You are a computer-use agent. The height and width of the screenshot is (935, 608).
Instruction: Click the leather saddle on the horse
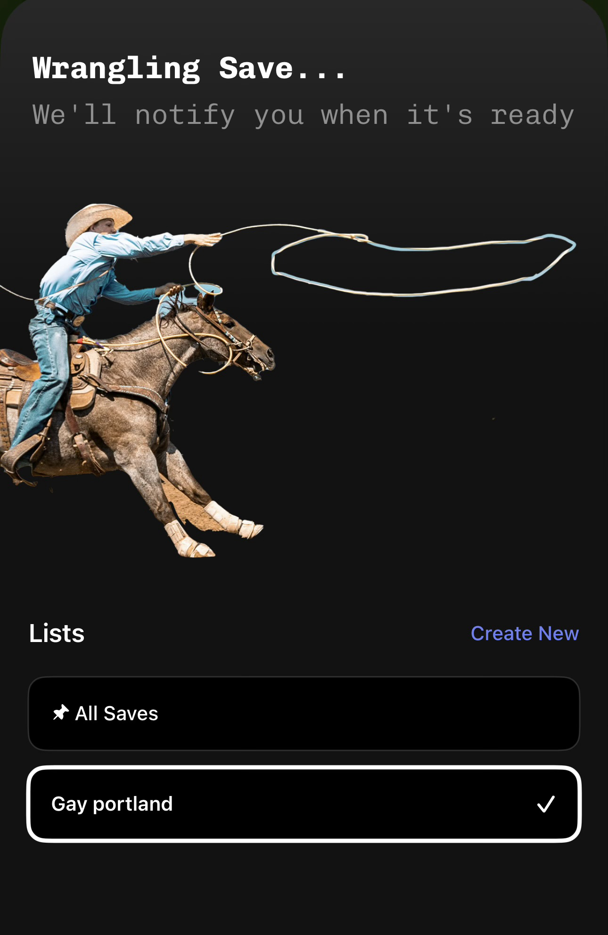coord(75,377)
